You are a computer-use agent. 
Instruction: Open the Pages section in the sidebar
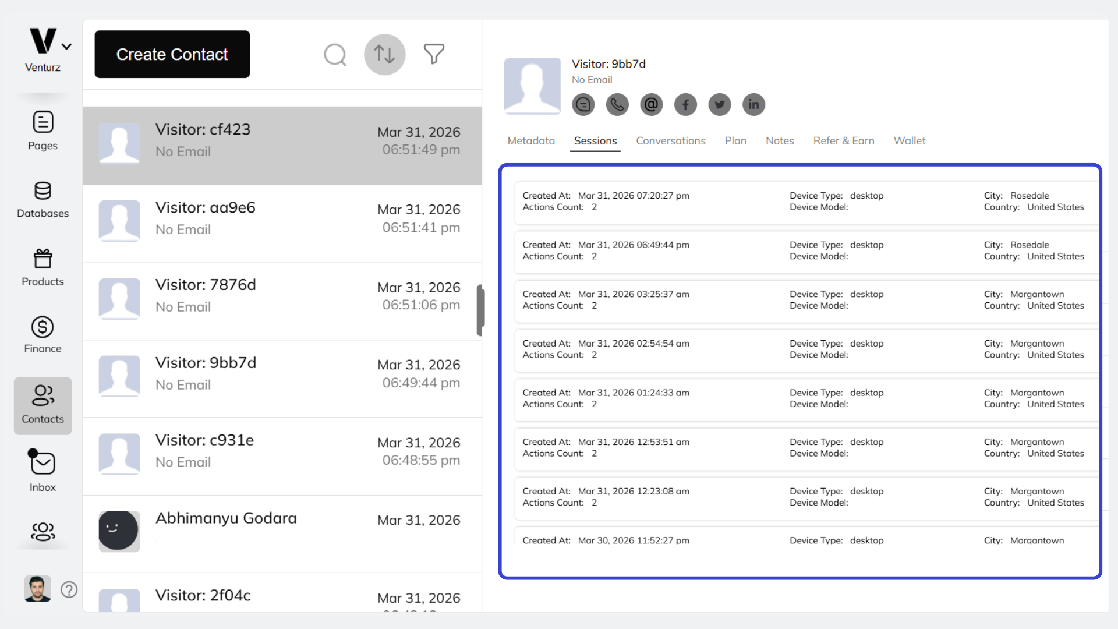42,129
